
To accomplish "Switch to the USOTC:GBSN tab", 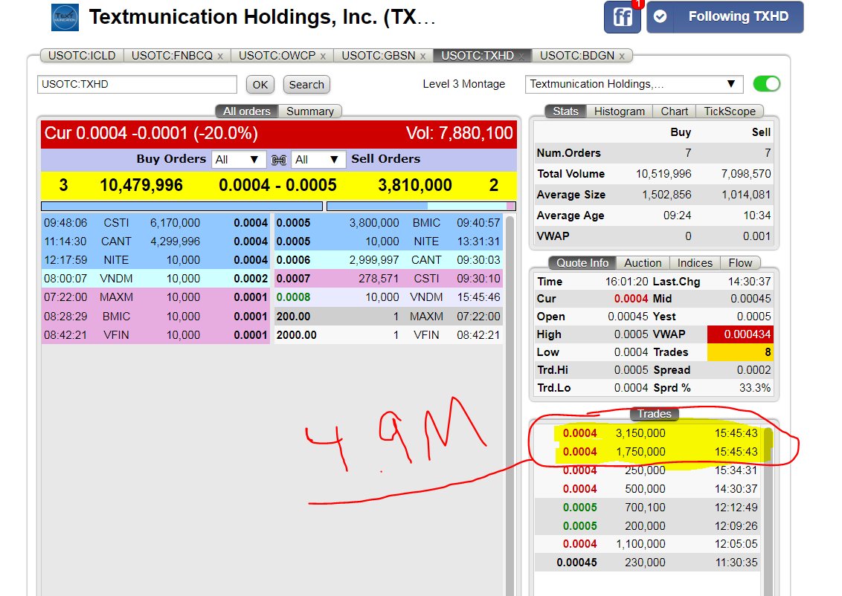I will pos(379,56).
